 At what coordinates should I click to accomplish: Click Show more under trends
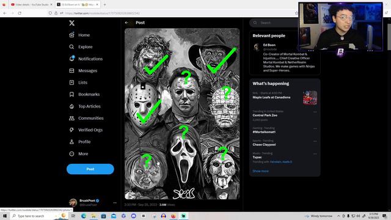[x=261, y=171]
